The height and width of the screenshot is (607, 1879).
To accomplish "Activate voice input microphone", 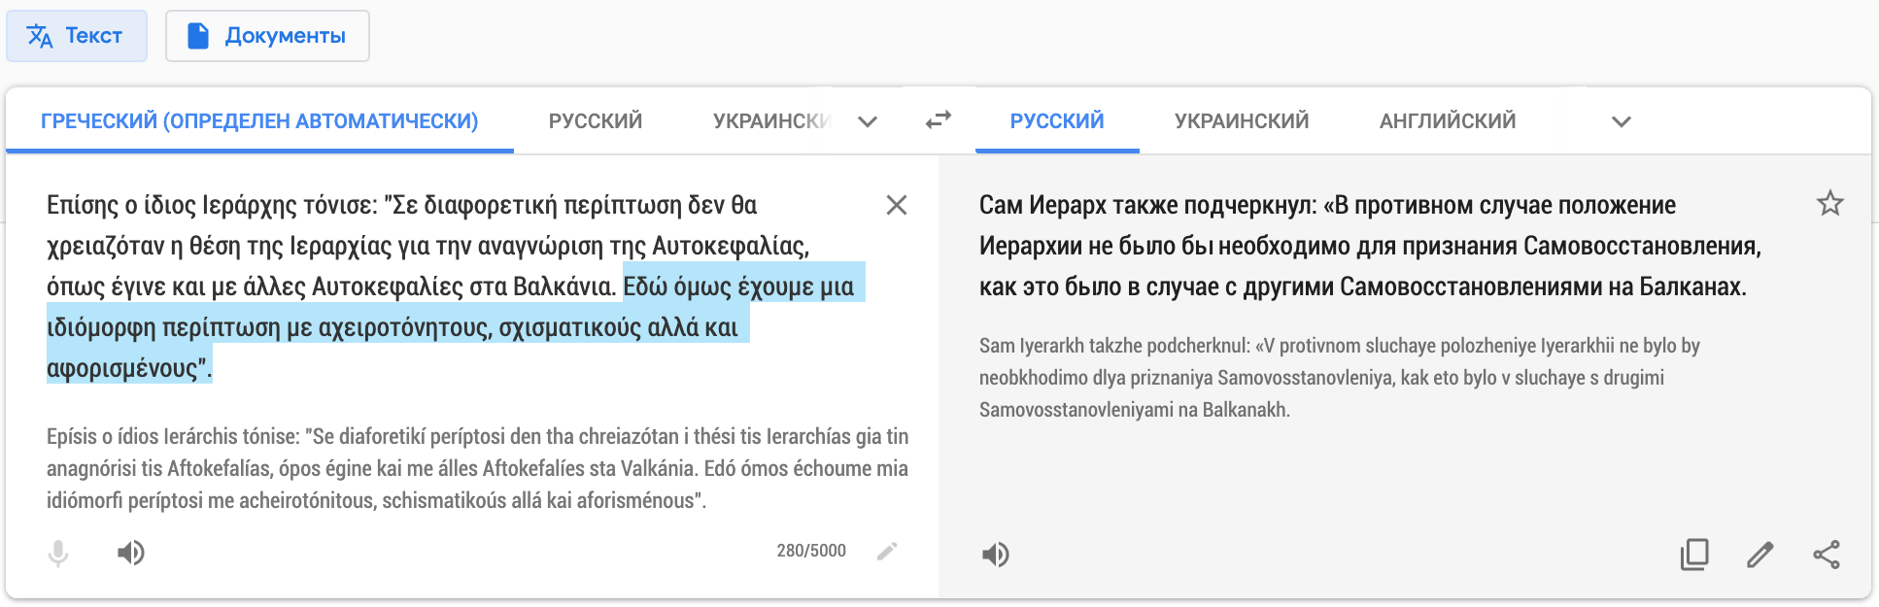I will click(x=58, y=554).
